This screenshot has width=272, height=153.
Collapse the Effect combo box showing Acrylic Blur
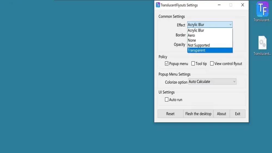point(210,25)
